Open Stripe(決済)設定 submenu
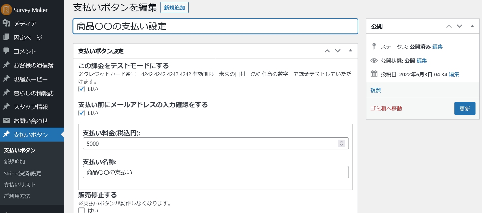 (22, 173)
